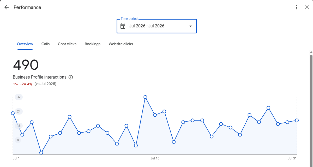Click the (vs Jul 2025) comparison text
Viewport: 313px width, 167px height.
point(45,84)
